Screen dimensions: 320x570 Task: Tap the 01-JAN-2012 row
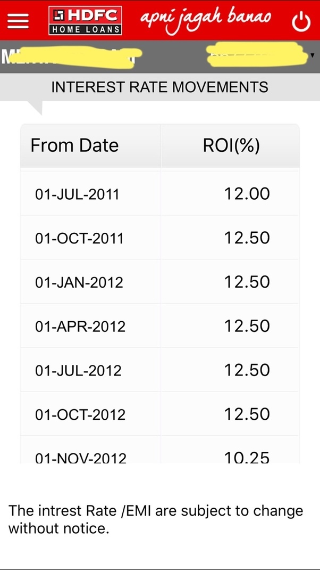159,282
